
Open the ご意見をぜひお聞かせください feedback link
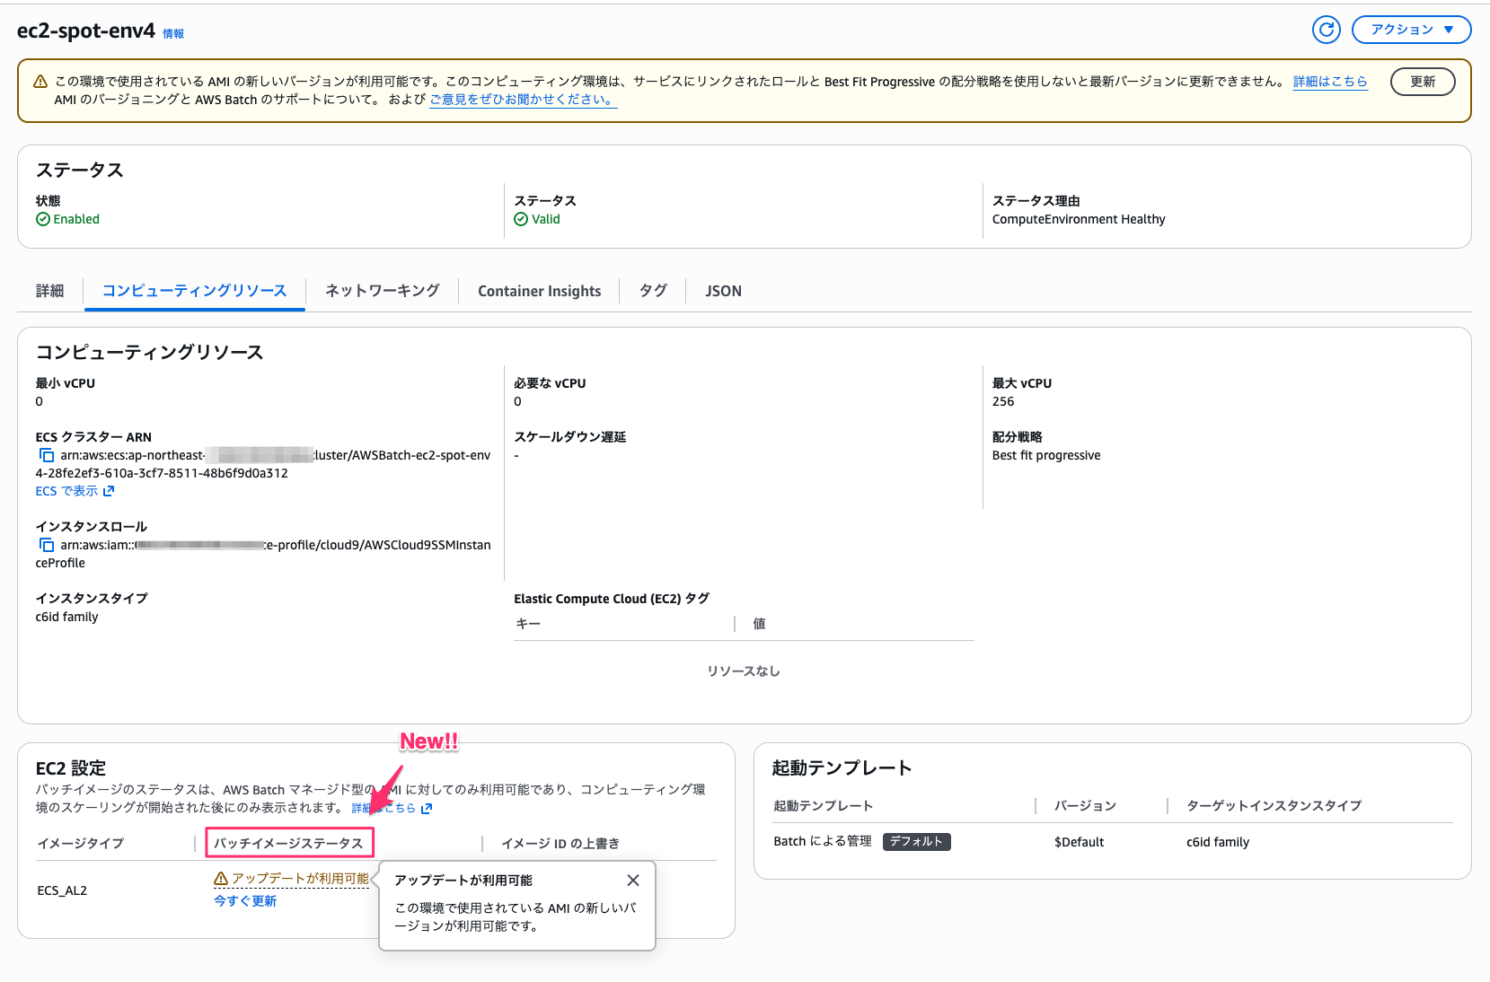(x=522, y=100)
